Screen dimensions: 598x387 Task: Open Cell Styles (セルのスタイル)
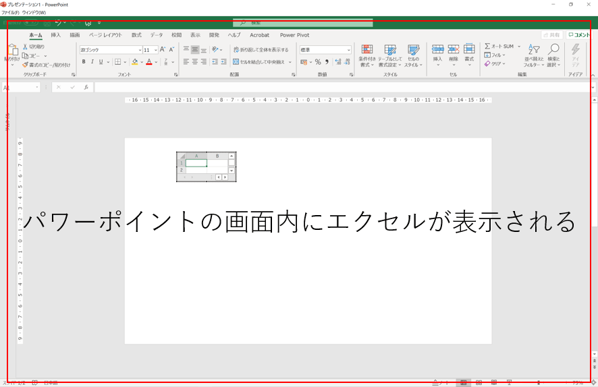pos(413,55)
